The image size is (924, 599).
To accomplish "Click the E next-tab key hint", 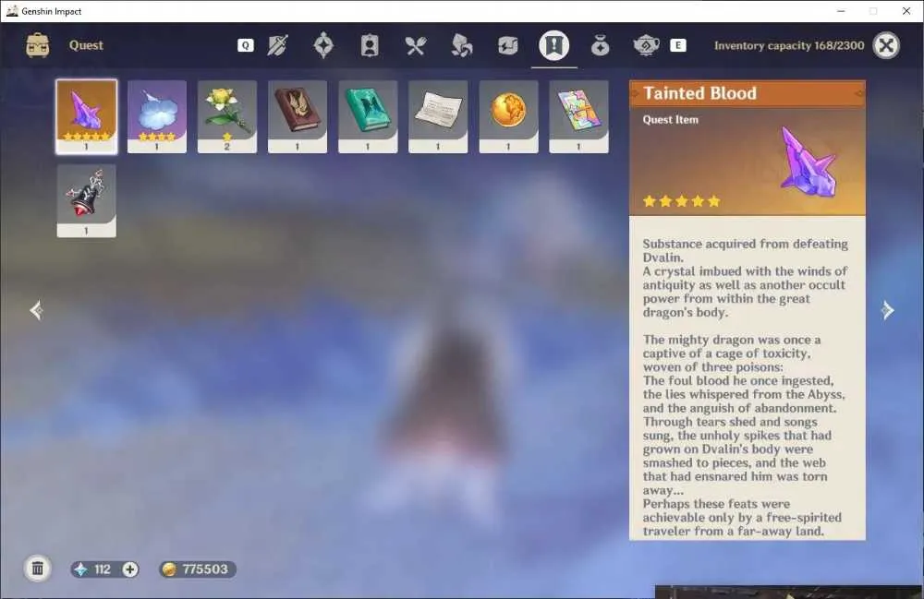I will pyautogui.click(x=677, y=45).
